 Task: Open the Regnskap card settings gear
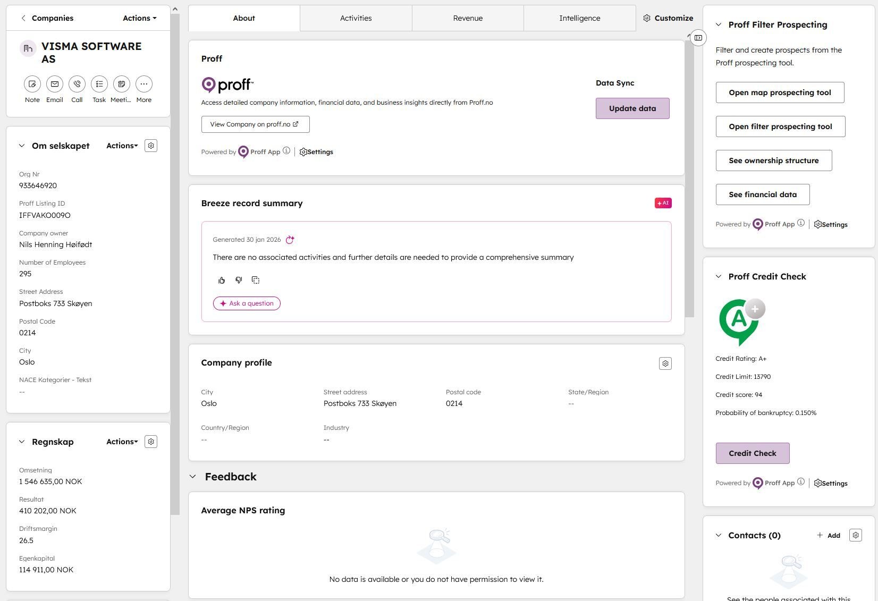pyautogui.click(x=151, y=442)
